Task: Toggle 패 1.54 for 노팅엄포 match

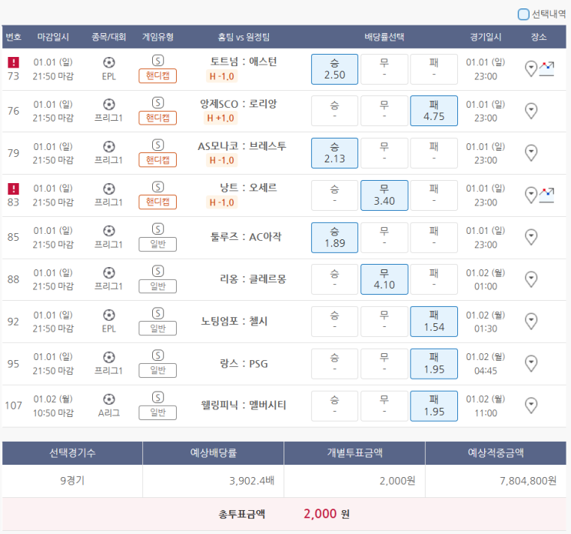Action: pyautogui.click(x=434, y=322)
